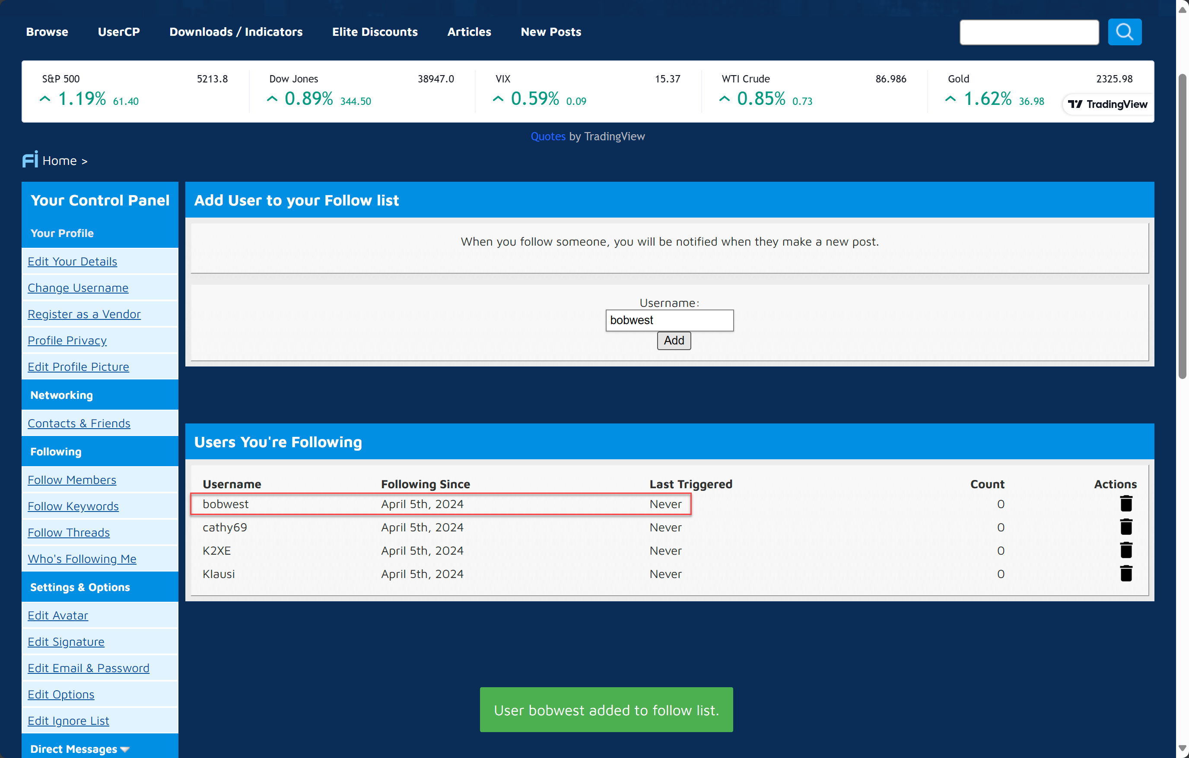Click the Dow Jones ticker quote
This screenshot has width=1189, height=758.
click(362, 91)
